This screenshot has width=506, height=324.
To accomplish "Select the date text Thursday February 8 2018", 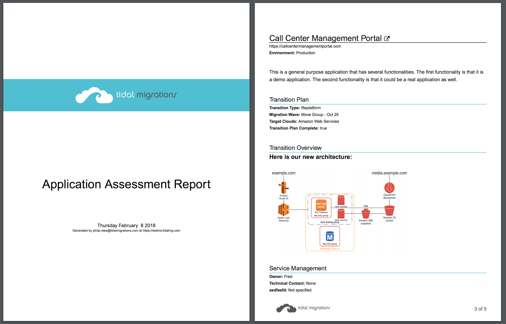I will click(126, 225).
